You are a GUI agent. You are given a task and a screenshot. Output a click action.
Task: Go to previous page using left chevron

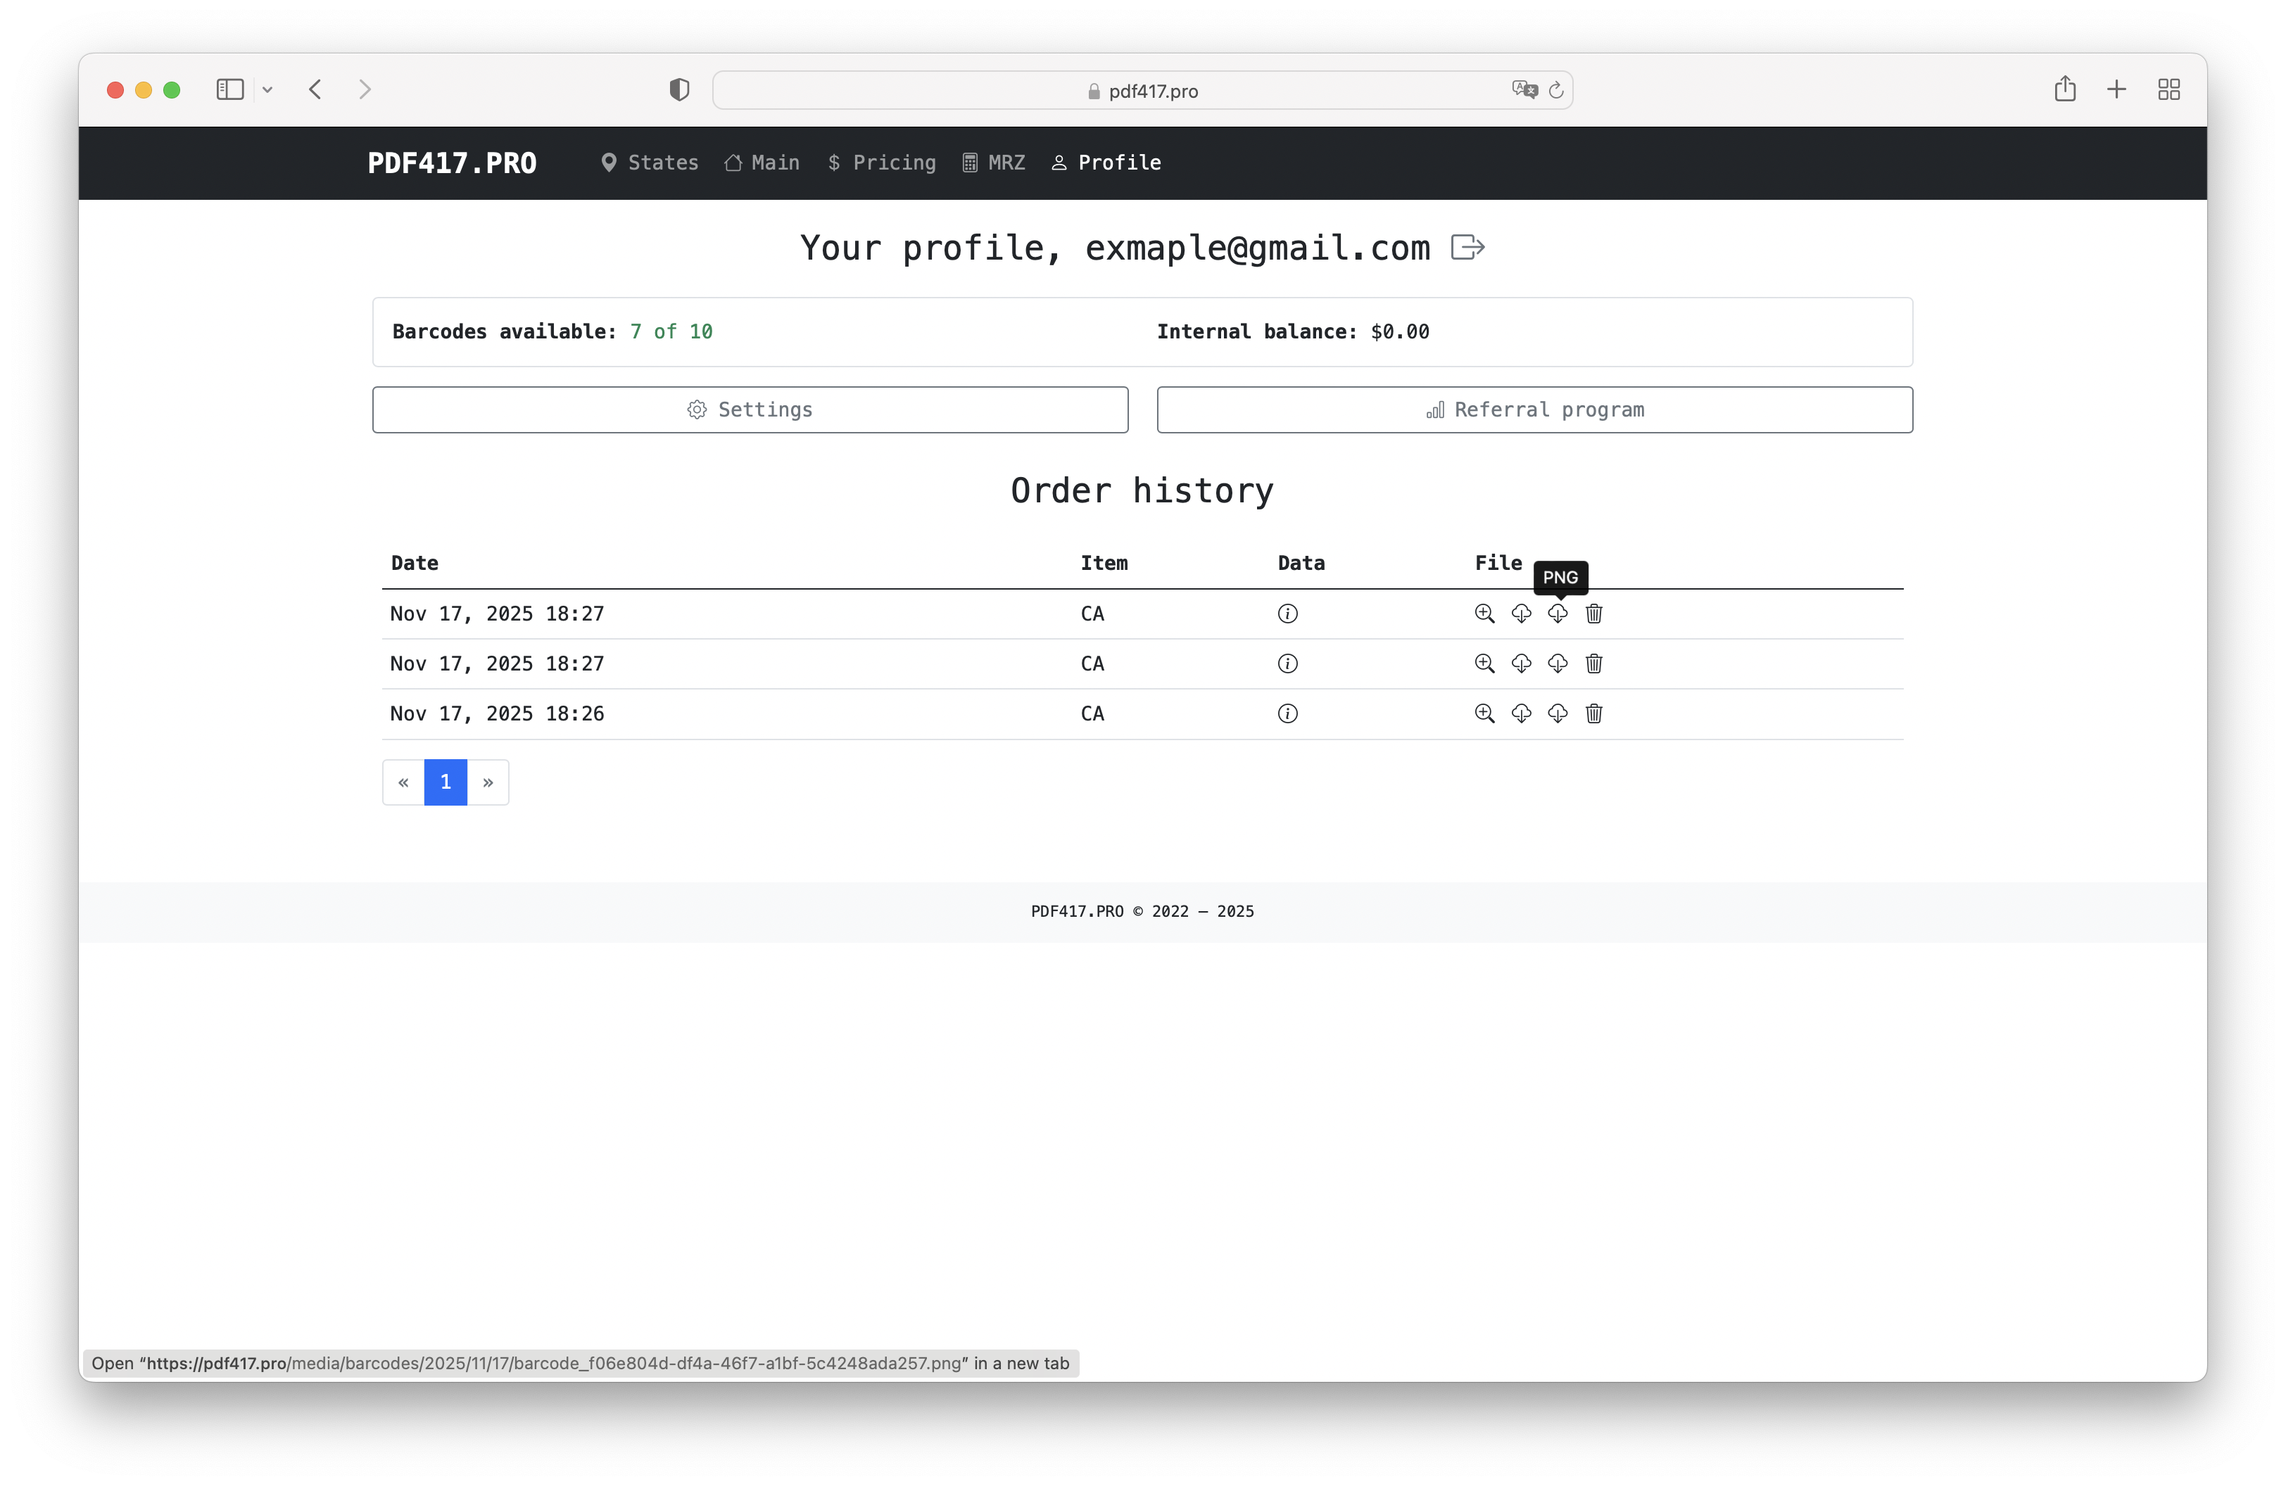(403, 782)
